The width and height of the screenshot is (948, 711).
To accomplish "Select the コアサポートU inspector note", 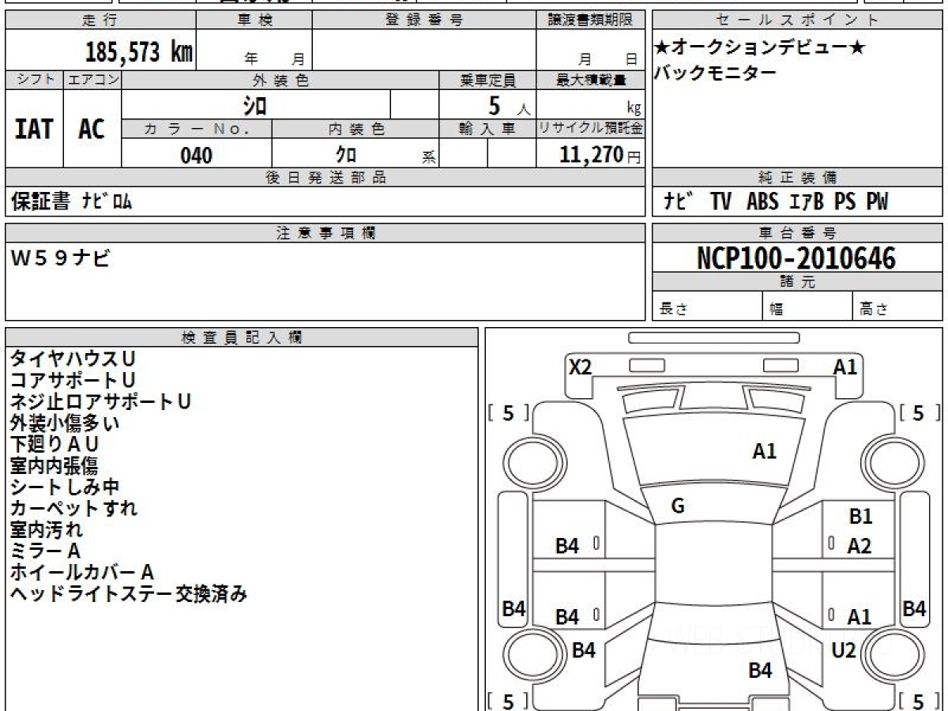I will (73, 380).
